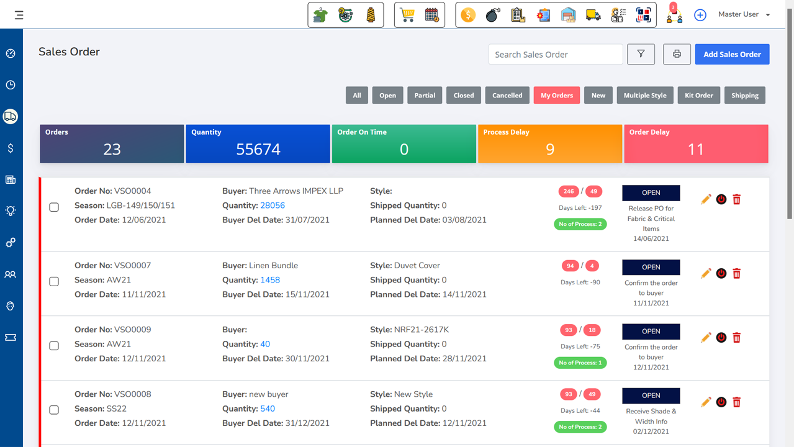
Task: Open the filter funnel dropdown
Action: (641, 54)
